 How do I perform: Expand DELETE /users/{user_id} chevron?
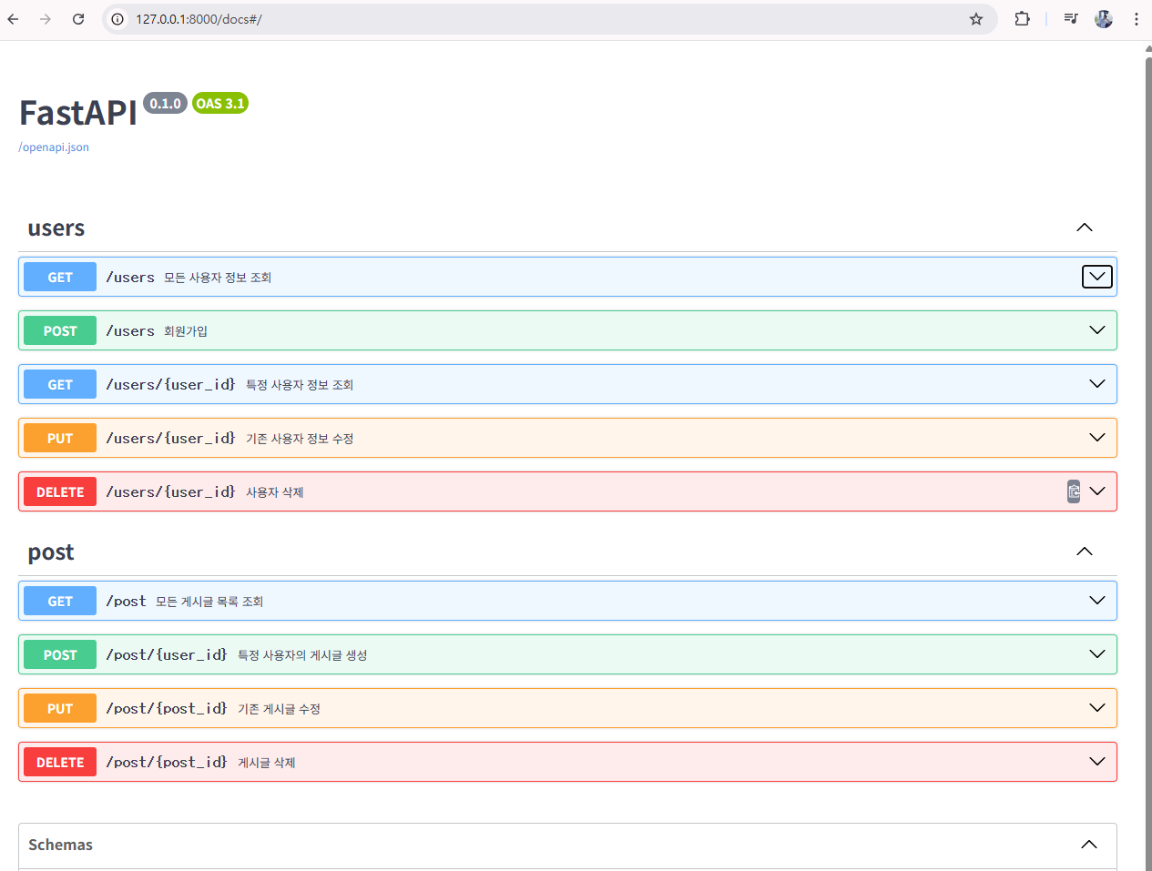(x=1097, y=491)
